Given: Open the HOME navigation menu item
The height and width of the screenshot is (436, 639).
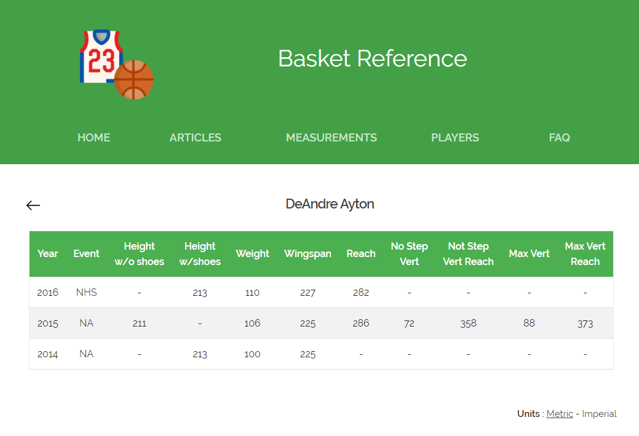Looking at the screenshot, I should pyautogui.click(x=93, y=138).
